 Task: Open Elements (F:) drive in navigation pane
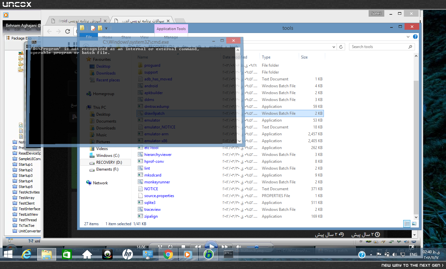(x=107, y=169)
